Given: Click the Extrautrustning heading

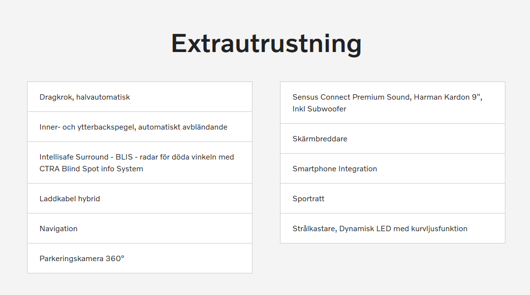Looking at the screenshot, I should click(x=266, y=44).
